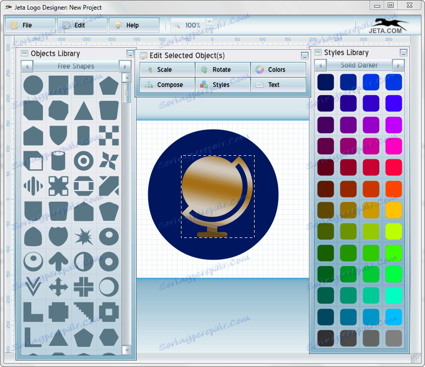Collapse the Edit Selected Object(s) panel
Screen dimensions: 425x367
(305, 56)
